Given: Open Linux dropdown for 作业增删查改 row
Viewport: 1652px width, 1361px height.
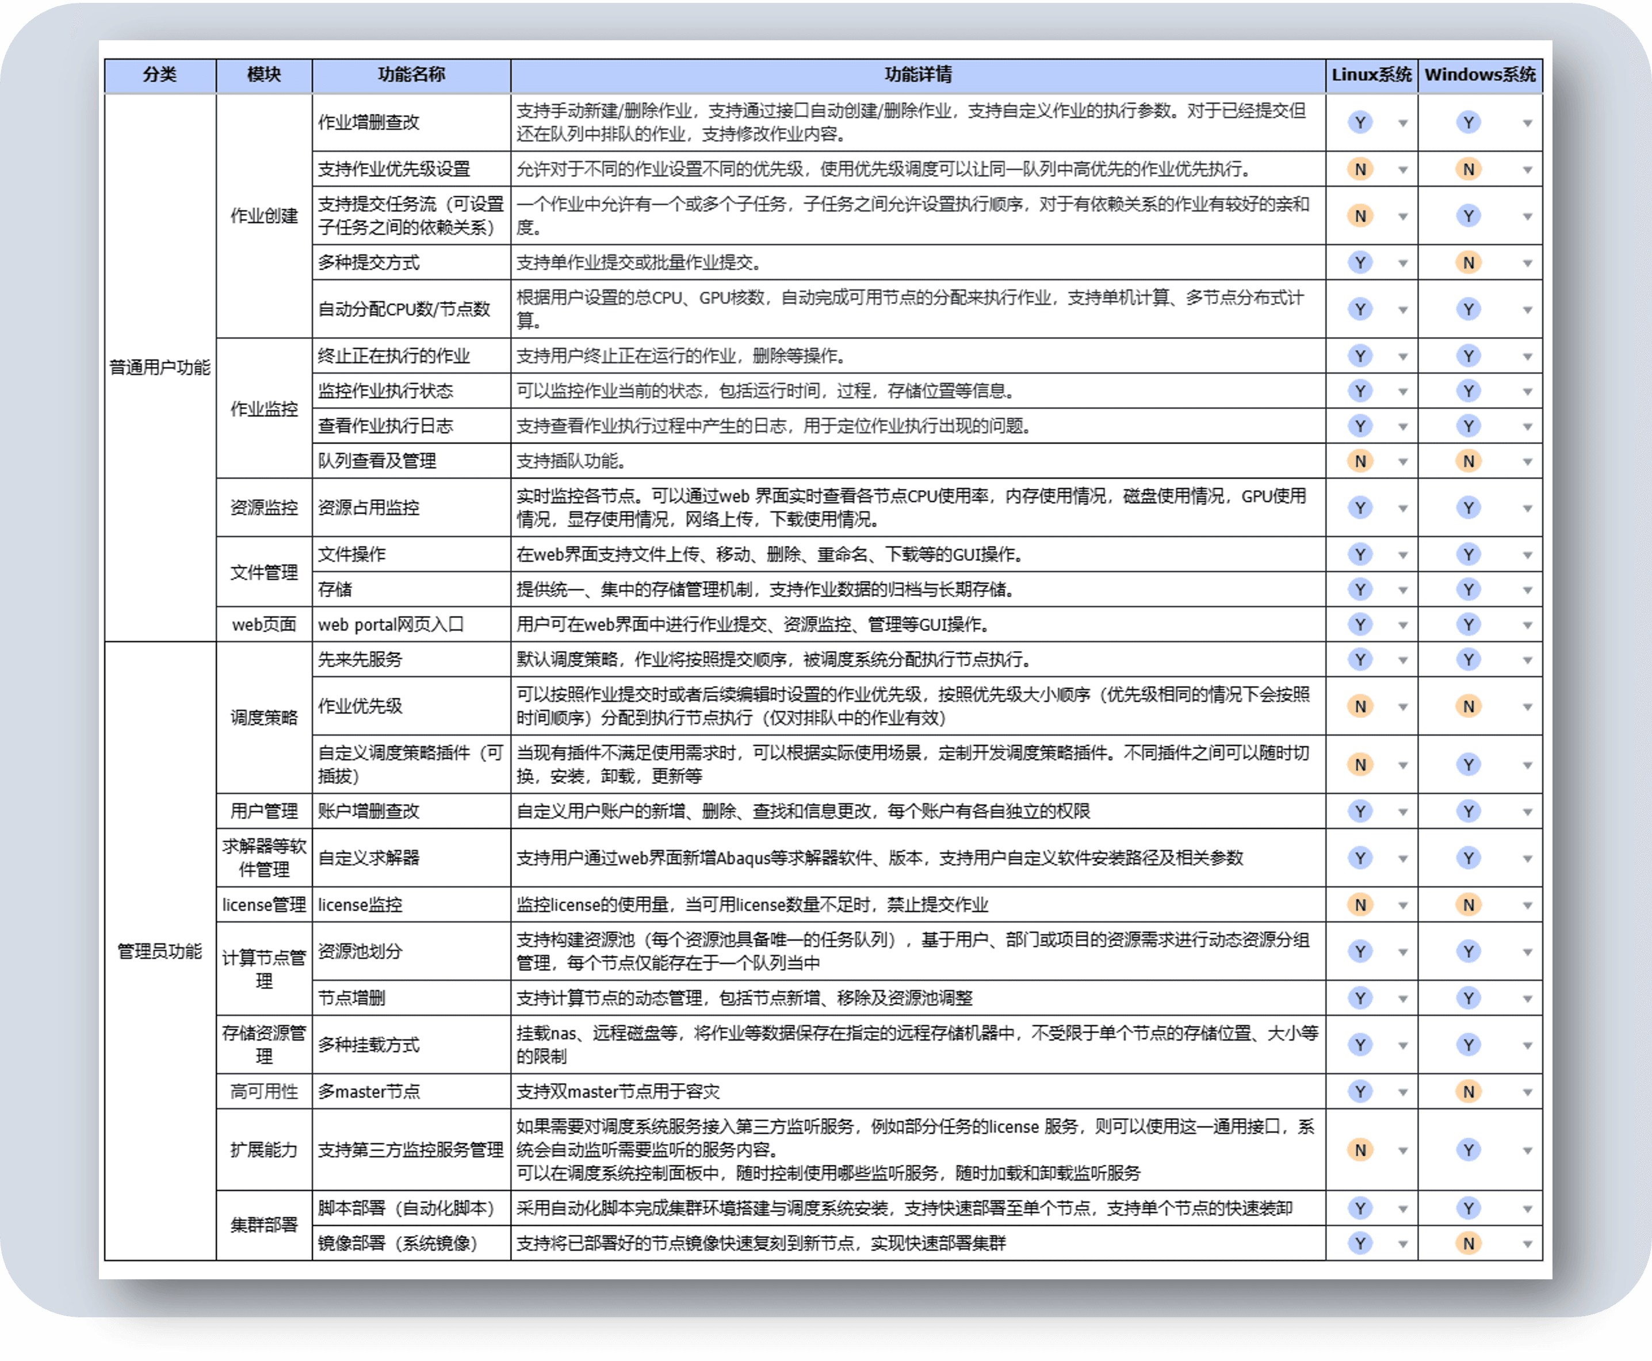Looking at the screenshot, I should pos(1403,123).
